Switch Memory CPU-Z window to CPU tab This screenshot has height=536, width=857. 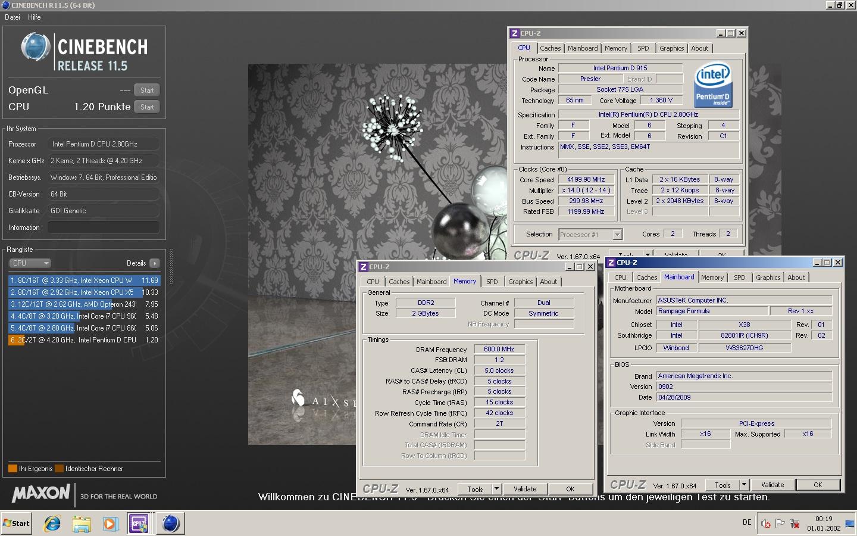[373, 282]
